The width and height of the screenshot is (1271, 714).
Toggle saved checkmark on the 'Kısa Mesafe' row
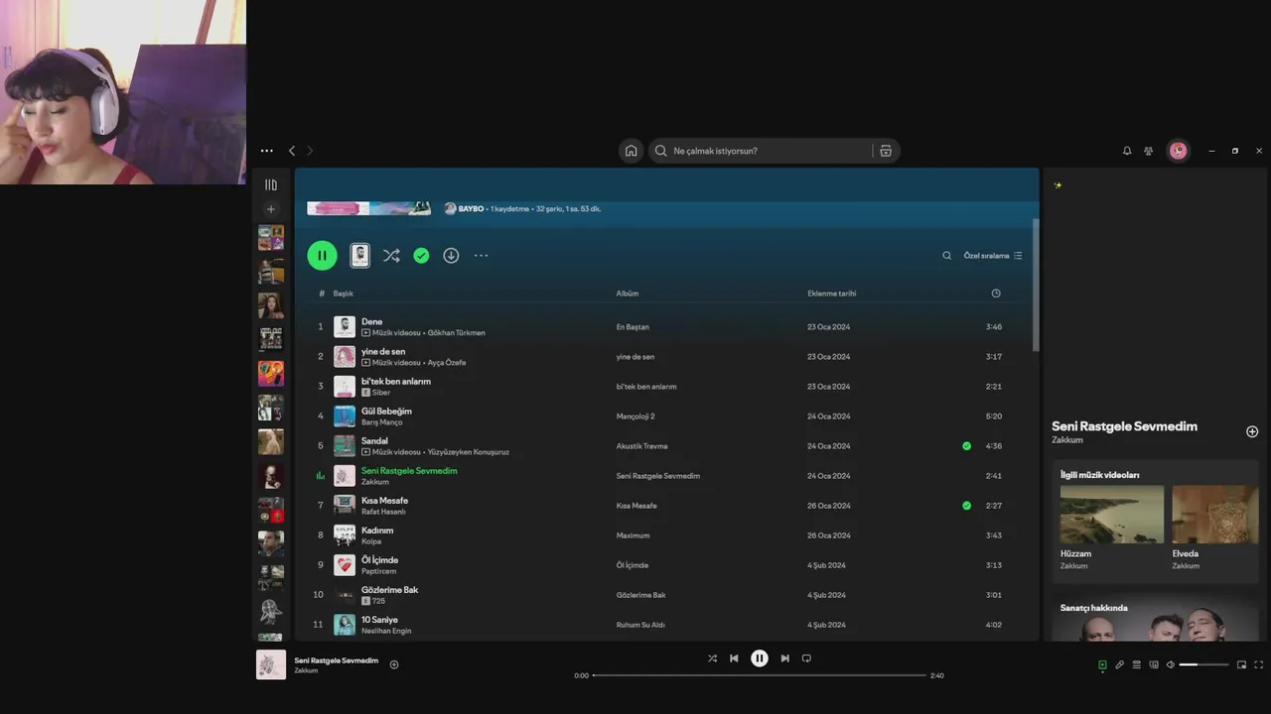pyautogui.click(x=967, y=506)
